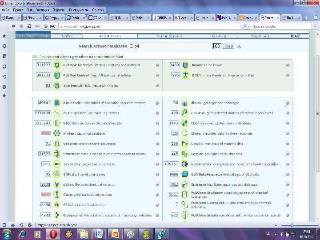Open the Map Viewer navigation tab
This screenshot has width=320, height=240.
click(x=260, y=36)
